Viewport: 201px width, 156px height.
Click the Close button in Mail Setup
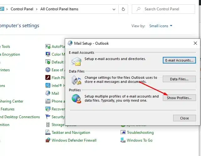pos(184,118)
